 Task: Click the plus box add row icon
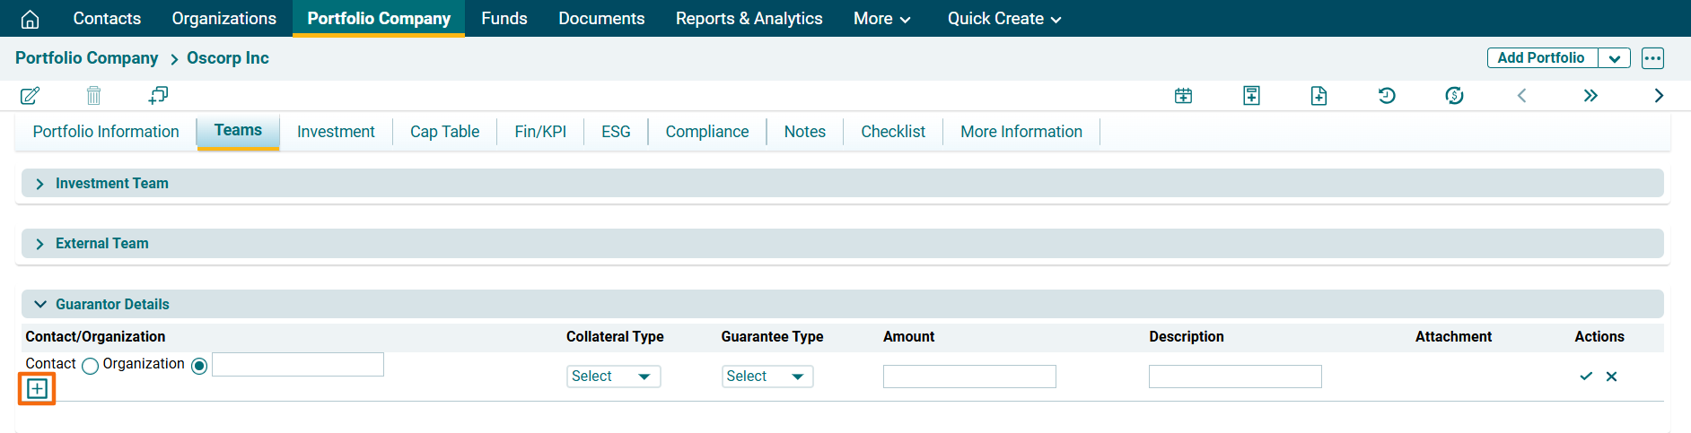click(37, 389)
